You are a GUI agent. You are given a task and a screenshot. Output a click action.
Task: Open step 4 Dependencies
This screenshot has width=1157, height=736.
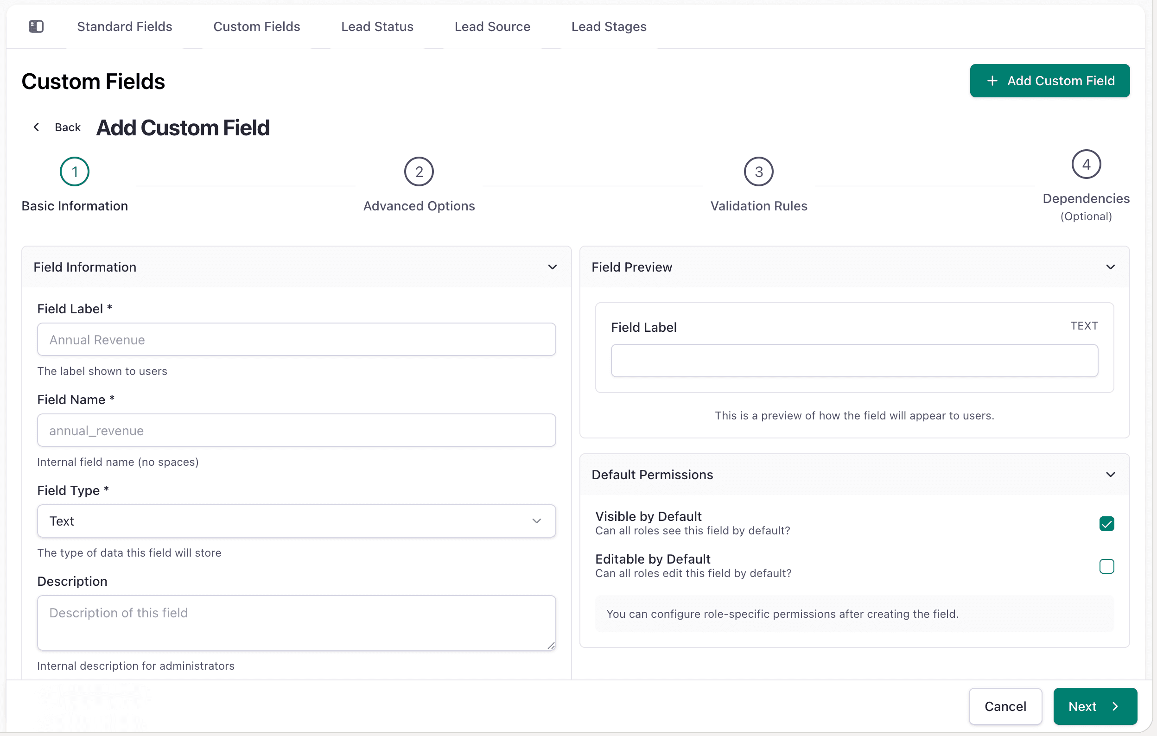pos(1086,165)
